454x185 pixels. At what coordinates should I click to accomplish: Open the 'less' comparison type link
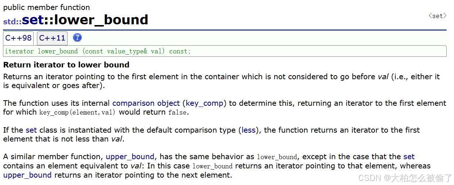coord(249,130)
